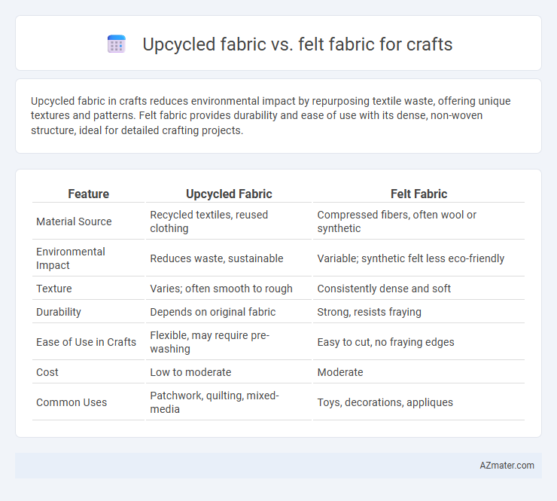Click the summary paragraph about upcycled fabric

pos(271,115)
